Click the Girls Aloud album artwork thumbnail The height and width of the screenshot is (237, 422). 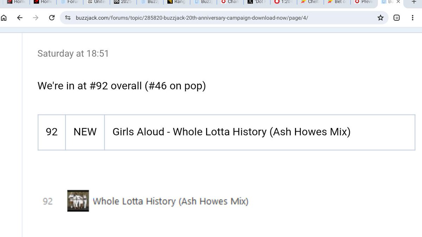(78, 201)
